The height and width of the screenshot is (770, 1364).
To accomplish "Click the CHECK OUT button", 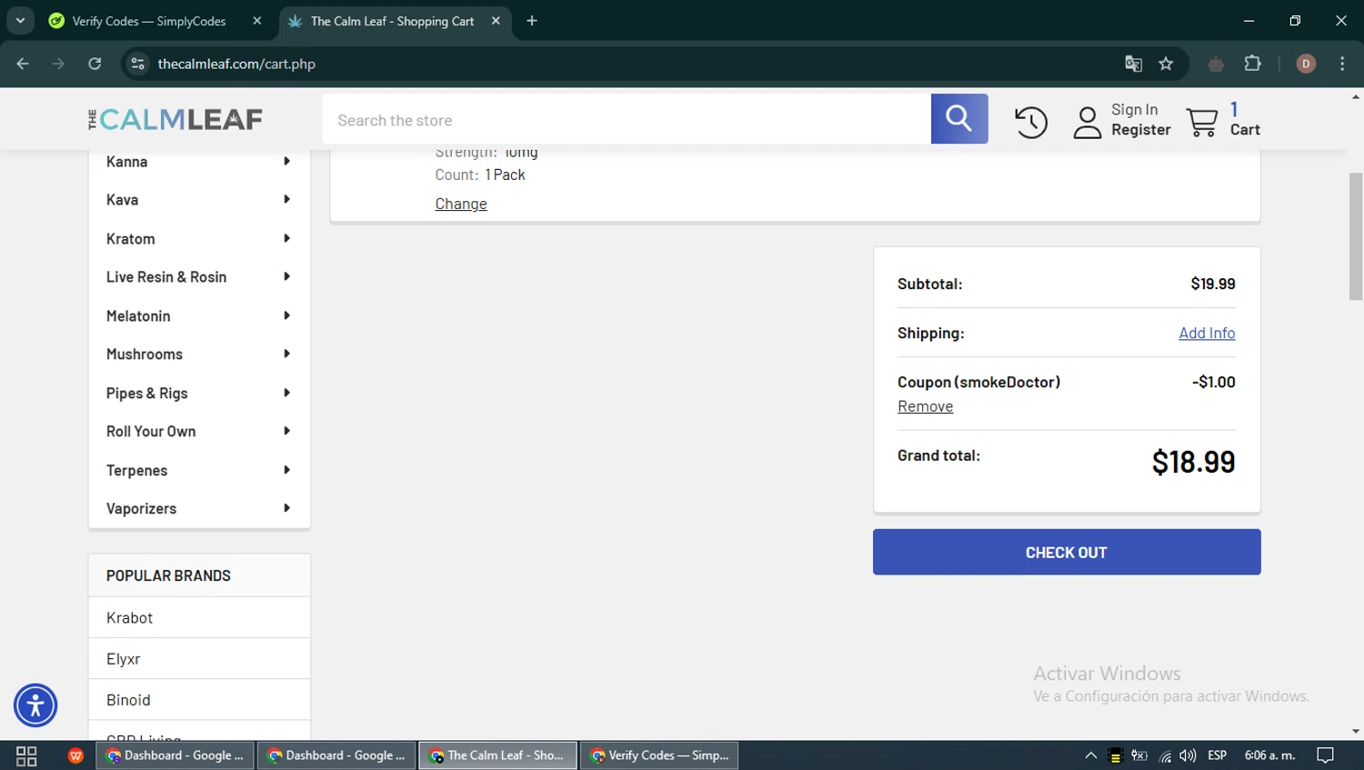I will tap(1067, 552).
